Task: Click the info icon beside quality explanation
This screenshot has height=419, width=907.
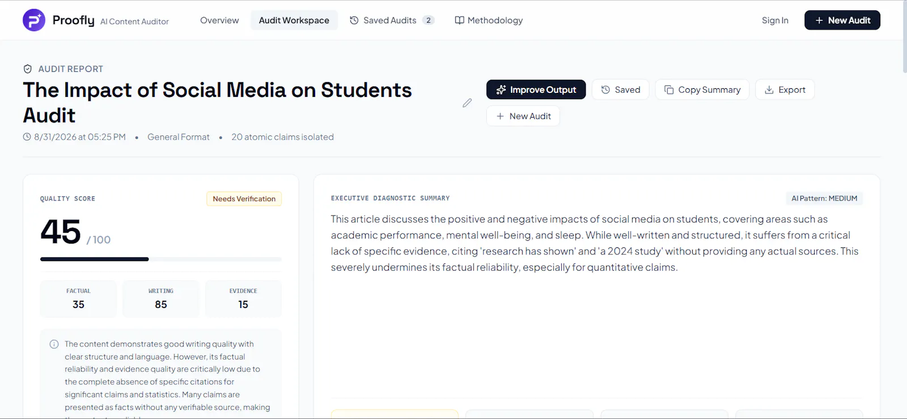Action: click(x=54, y=344)
